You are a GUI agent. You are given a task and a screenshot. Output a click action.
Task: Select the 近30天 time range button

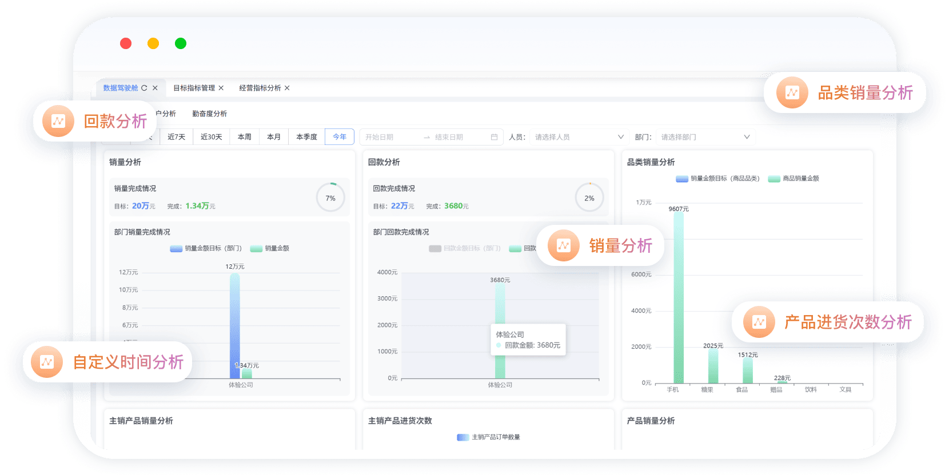tap(211, 137)
